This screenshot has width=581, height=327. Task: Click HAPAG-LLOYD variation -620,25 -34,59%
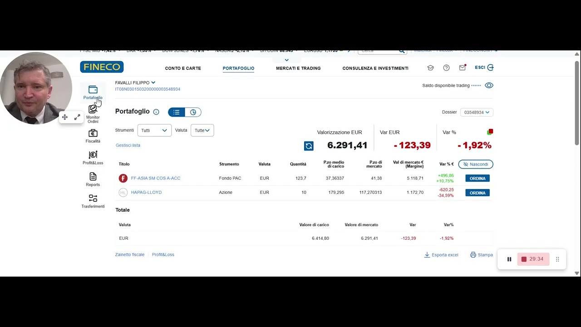446,193
